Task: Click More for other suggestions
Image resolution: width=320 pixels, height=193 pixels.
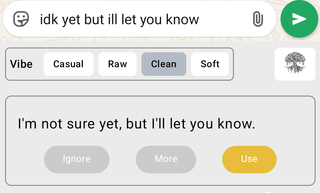Action: [166, 159]
